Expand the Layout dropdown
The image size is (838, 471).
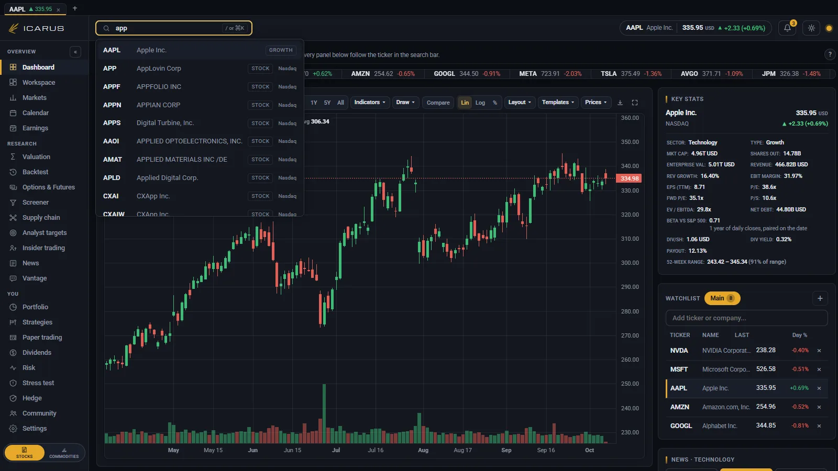click(520, 103)
